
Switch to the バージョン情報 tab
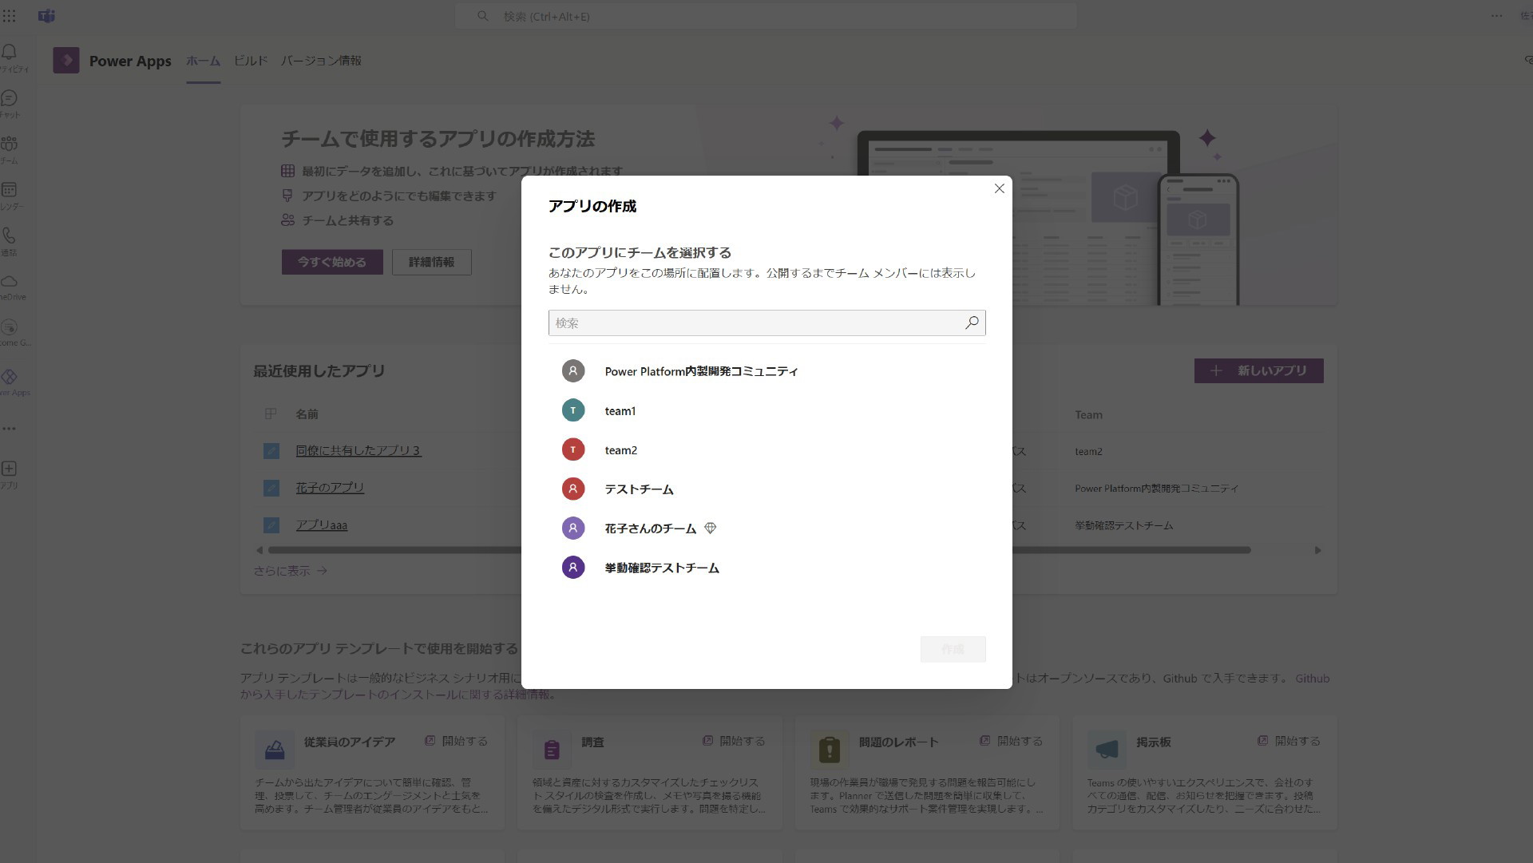click(321, 61)
